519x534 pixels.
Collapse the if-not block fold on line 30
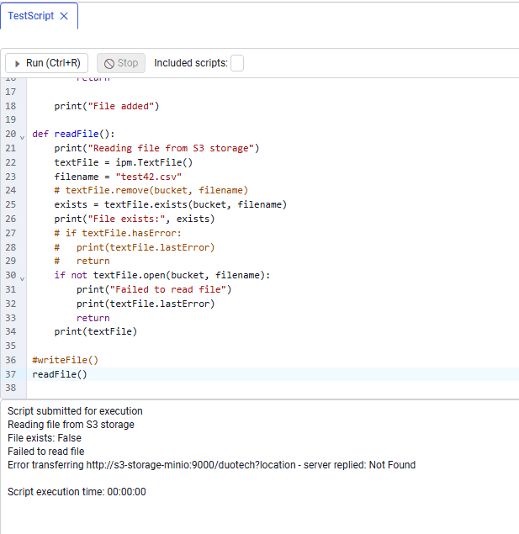[22, 278]
